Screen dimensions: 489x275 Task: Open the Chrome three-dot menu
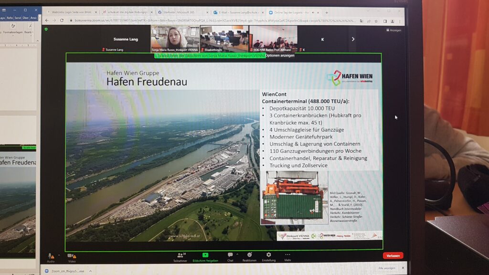click(x=400, y=21)
